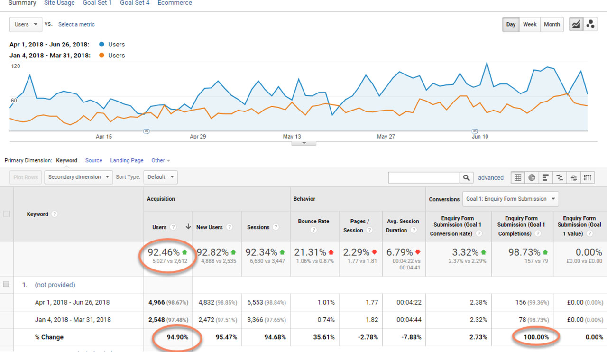The width and height of the screenshot is (607, 352).
Task: Toggle chart granularity to Week
Action: point(530,25)
